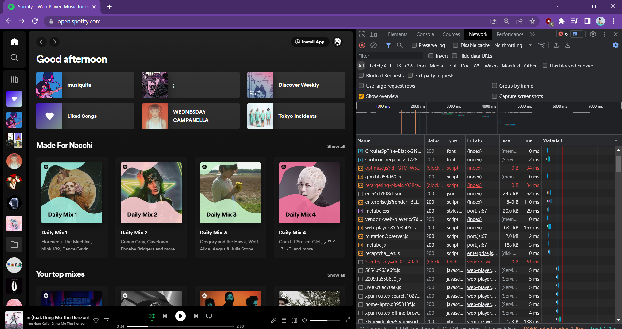Adjust the Spotify volume slider
This screenshot has width=622, height=329.
[325, 320]
